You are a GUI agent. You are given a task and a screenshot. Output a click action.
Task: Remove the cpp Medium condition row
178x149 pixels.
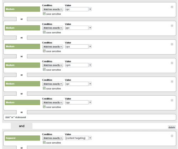172,100
